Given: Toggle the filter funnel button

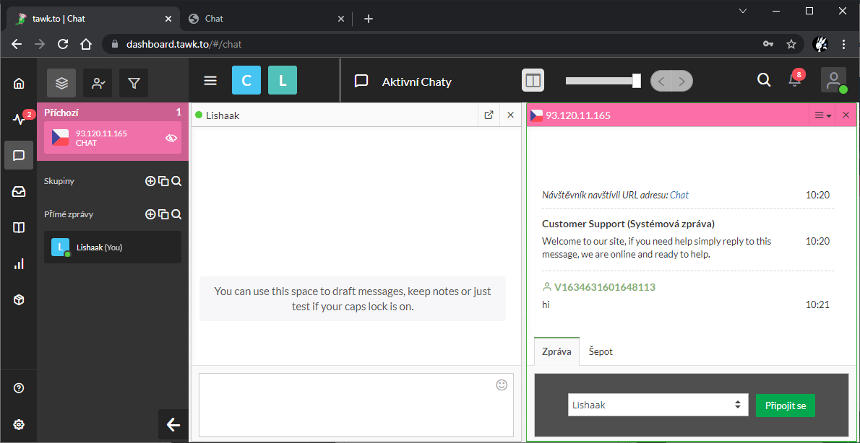Looking at the screenshot, I should click(x=134, y=83).
